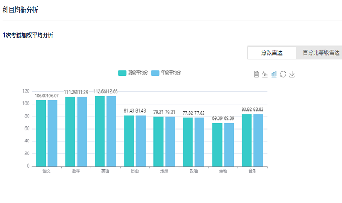This screenshot has height=203, width=342.
Task: Click the 地理 x-axis label
Action: coord(164,171)
